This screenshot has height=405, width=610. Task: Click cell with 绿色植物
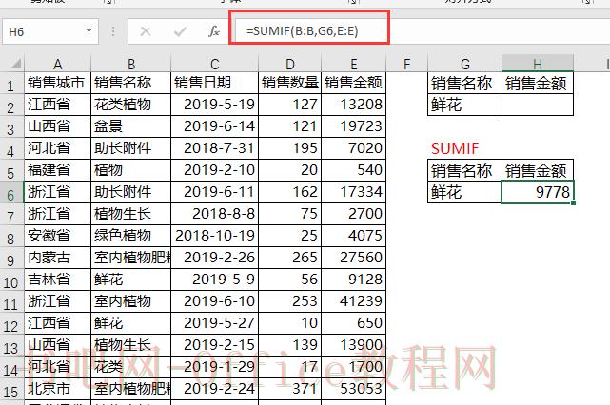pyautogui.click(x=130, y=236)
